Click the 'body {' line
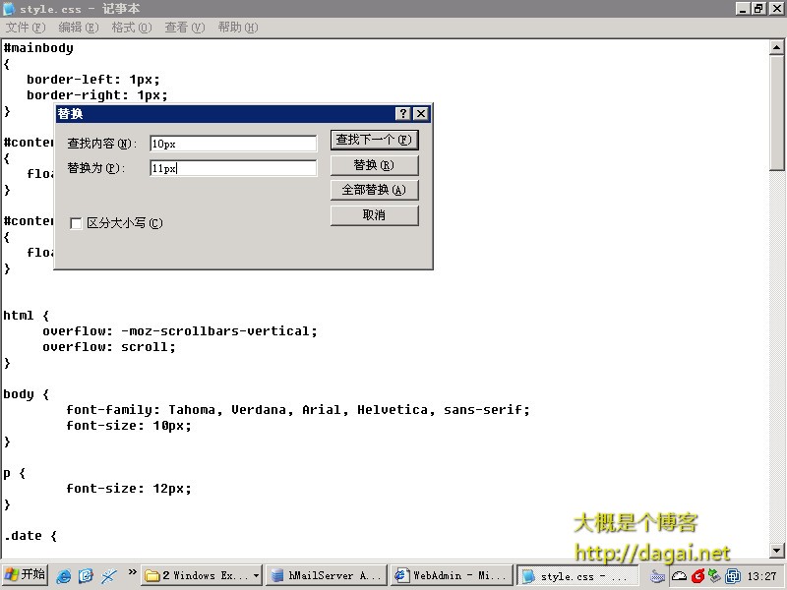This screenshot has width=787, height=590. [x=27, y=394]
